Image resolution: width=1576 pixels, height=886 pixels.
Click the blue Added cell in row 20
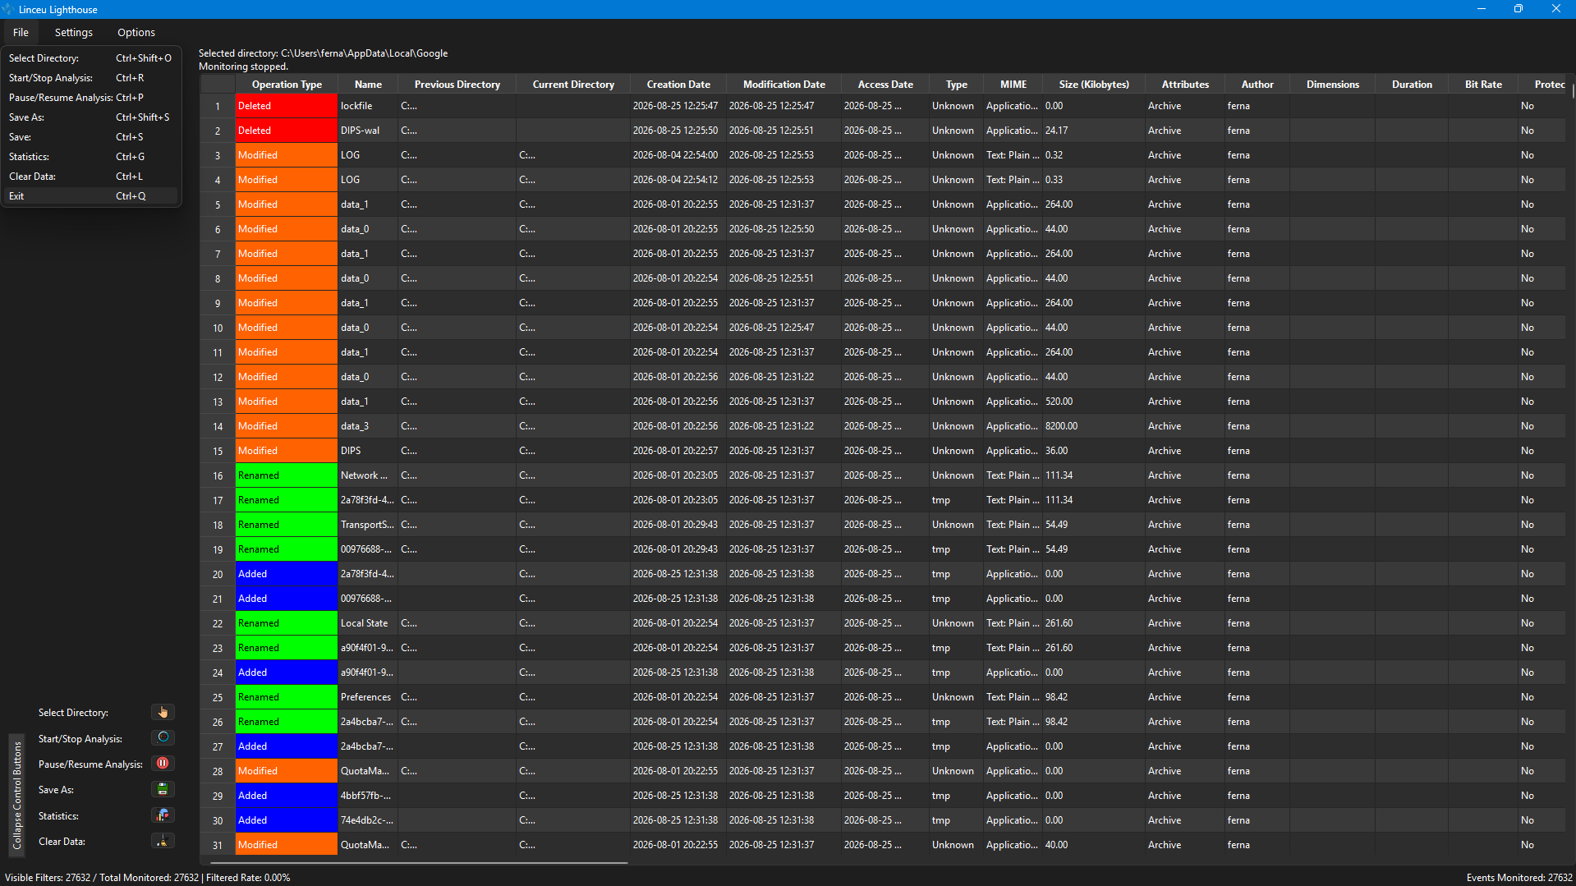(x=287, y=574)
